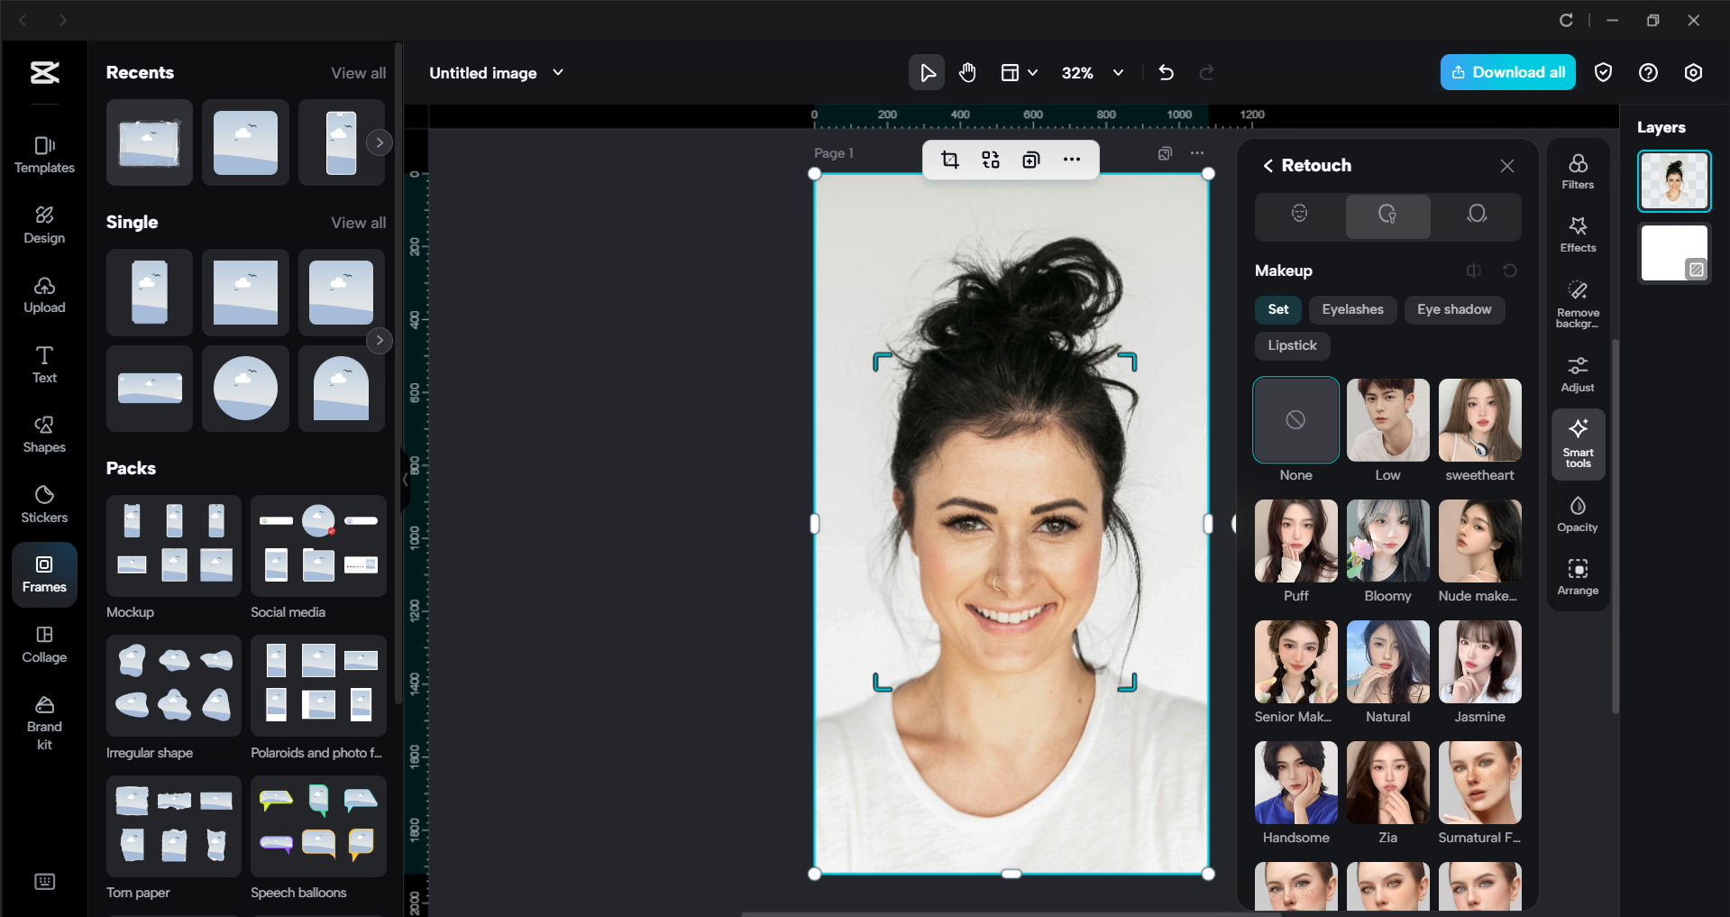Open the Arrange panel
The height and width of the screenshot is (917, 1730).
[1577, 576]
